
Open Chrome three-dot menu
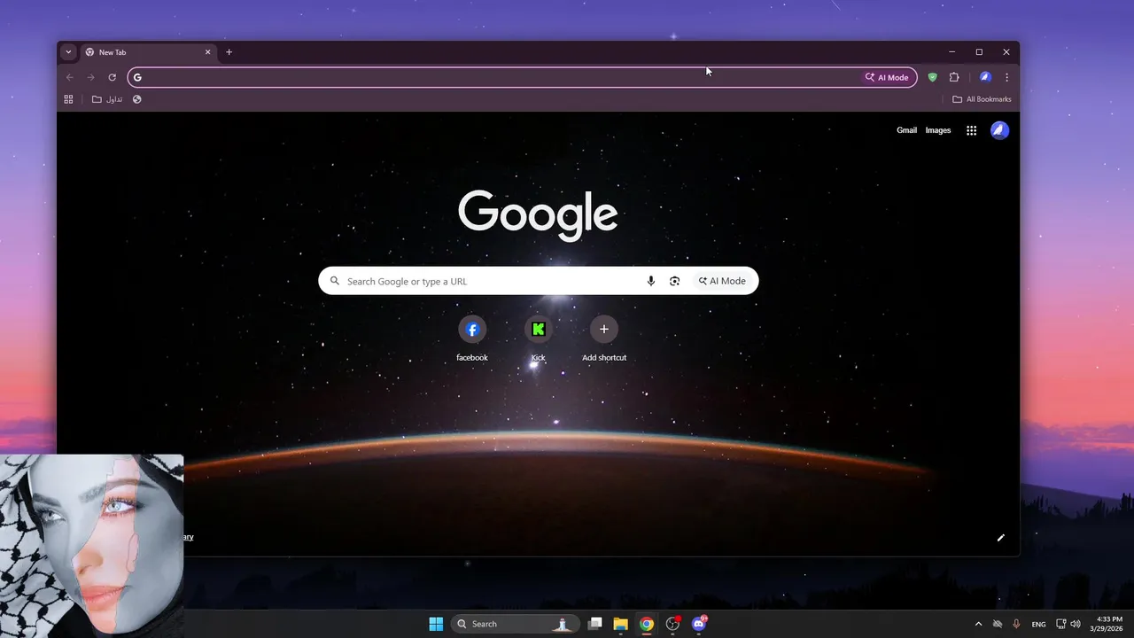pos(1006,77)
